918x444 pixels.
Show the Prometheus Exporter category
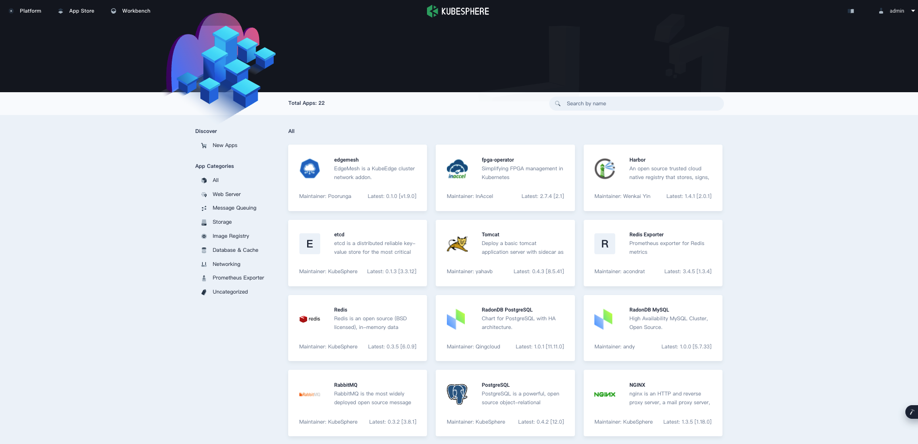point(238,278)
